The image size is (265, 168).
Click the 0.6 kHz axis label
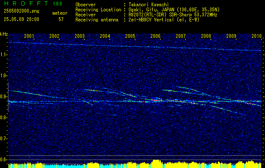(3, 160)
